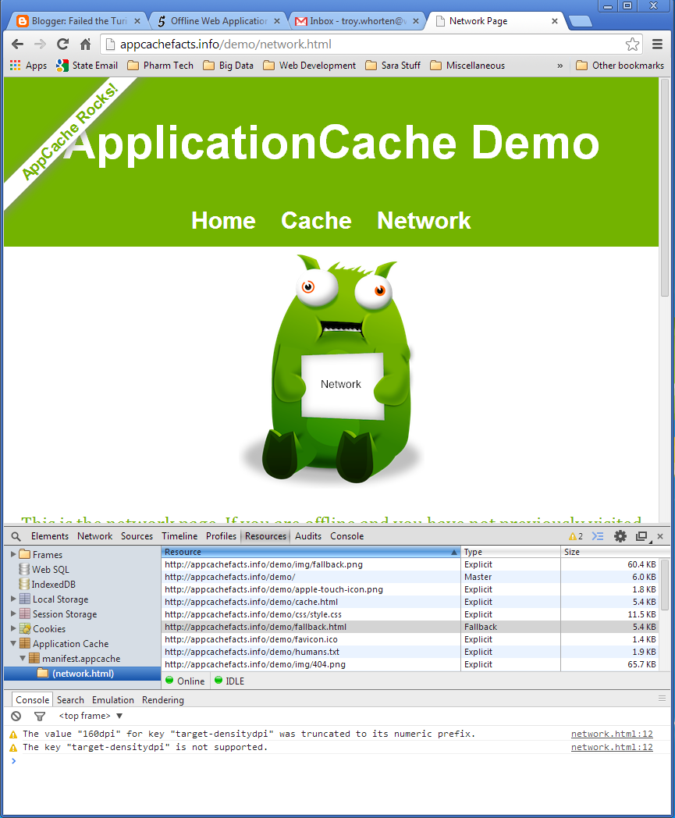Sort by the Resource column header
The width and height of the screenshot is (675, 818).
click(311, 552)
